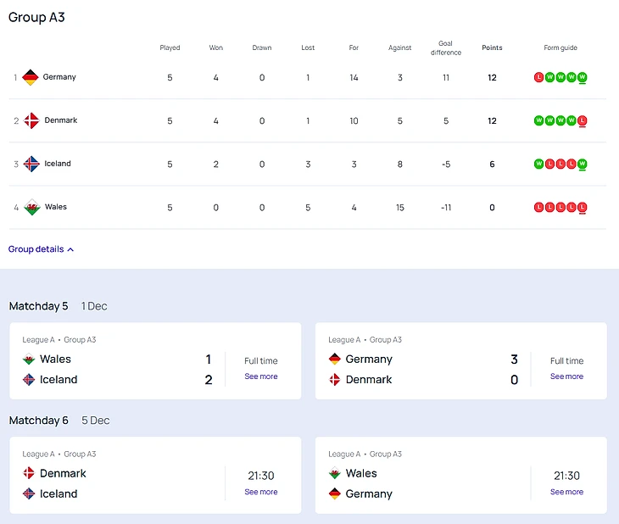Select Wales team name in standings row
Viewport: 619px width, 524px height.
point(56,207)
